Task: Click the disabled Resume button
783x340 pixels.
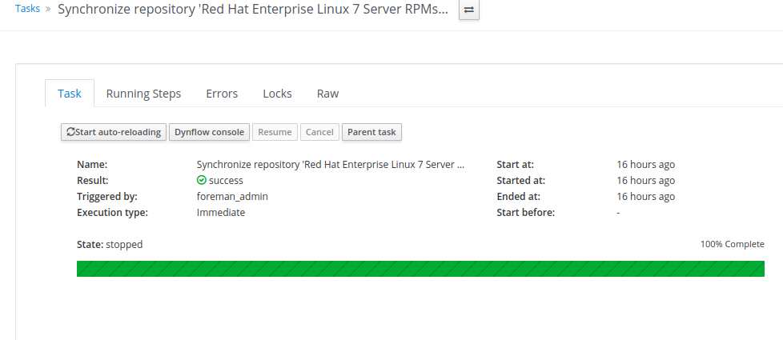Action: tap(275, 132)
